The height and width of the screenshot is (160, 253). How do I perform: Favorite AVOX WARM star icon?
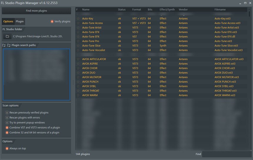pos(78,95)
